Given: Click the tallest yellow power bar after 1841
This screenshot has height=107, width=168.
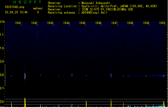Looking at the screenshot, I should point(25,102).
